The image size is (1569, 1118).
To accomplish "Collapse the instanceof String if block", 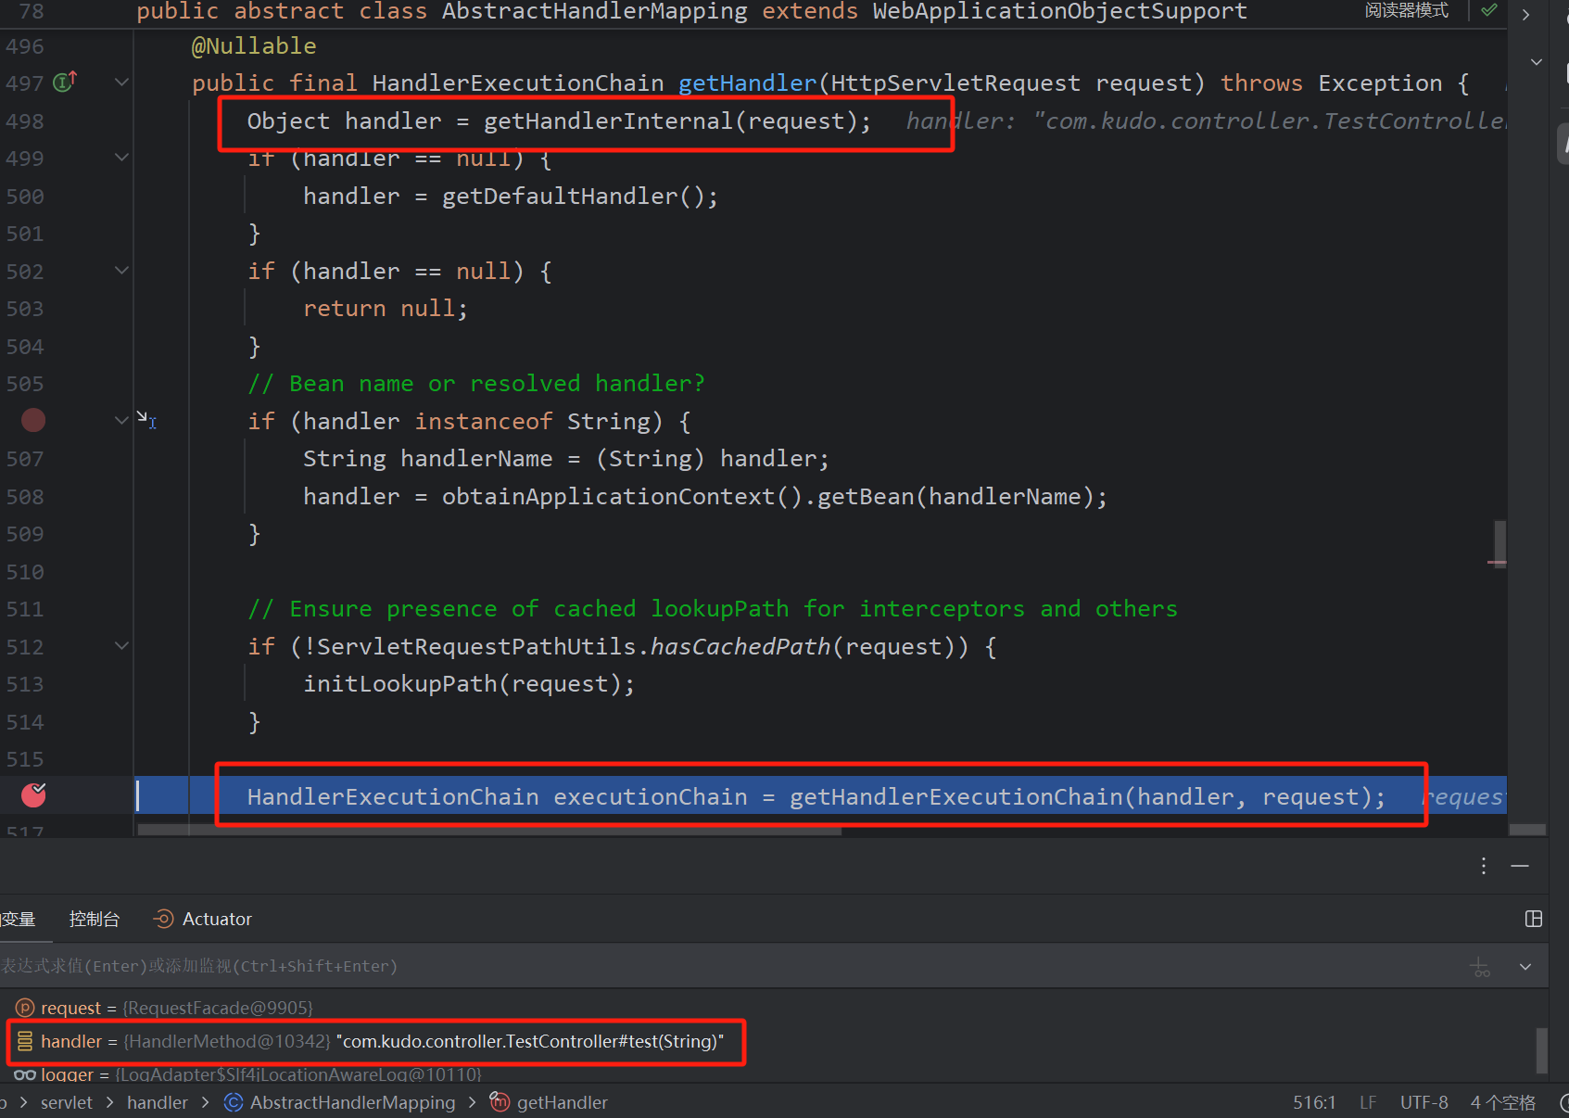I will click(x=121, y=421).
